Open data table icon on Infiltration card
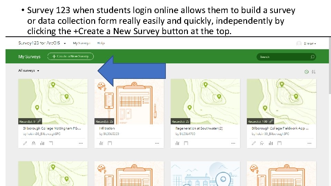This screenshot has height=186, width=331. click(x=110, y=143)
